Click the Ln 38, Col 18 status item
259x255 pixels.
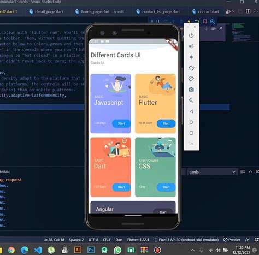[x=54, y=240]
